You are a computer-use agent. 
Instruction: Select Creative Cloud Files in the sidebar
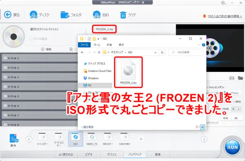tap(98, 71)
